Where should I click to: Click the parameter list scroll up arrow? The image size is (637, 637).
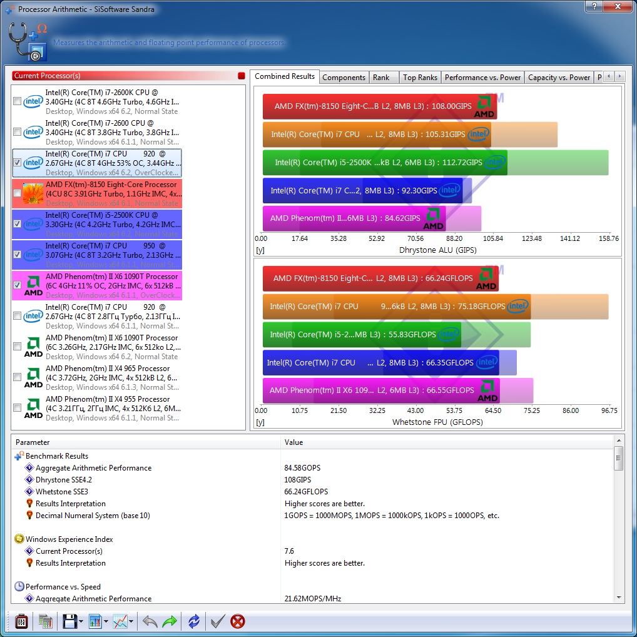pos(618,441)
